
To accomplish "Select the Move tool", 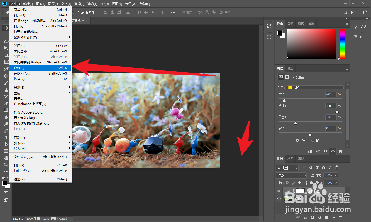I will (6, 28).
